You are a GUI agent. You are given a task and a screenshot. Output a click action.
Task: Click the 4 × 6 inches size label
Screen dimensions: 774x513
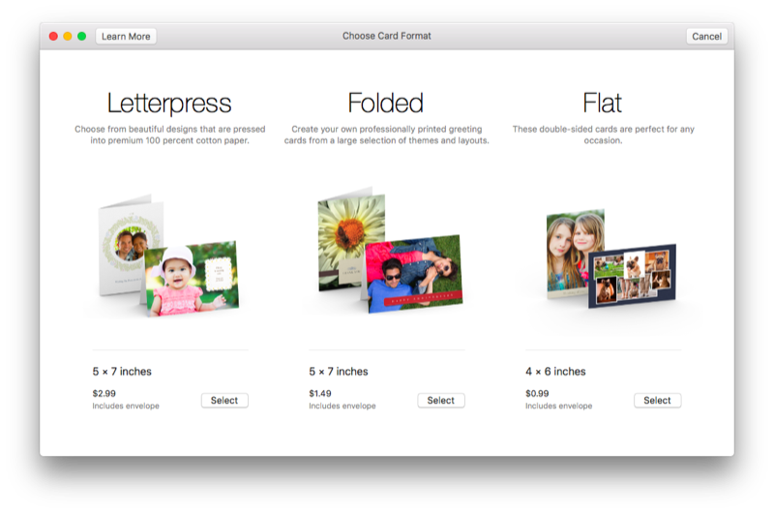(x=555, y=372)
